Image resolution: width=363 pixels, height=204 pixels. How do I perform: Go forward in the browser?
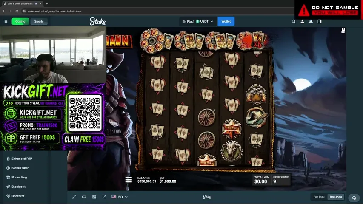[x=10, y=11]
